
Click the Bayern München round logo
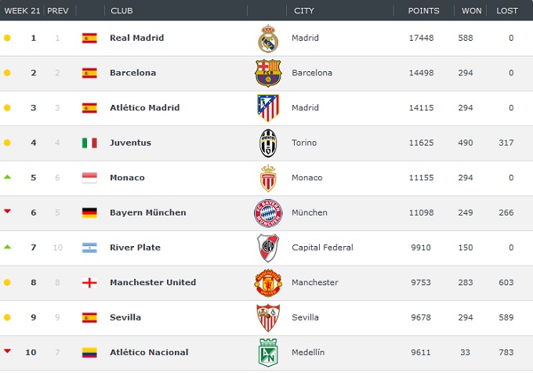(x=268, y=213)
